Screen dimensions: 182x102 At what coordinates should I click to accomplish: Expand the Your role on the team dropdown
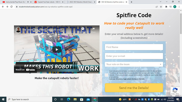point(134,64)
